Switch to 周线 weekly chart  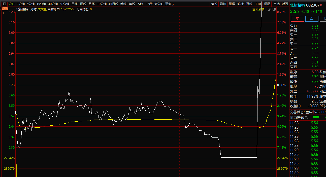[x=83, y=4]
